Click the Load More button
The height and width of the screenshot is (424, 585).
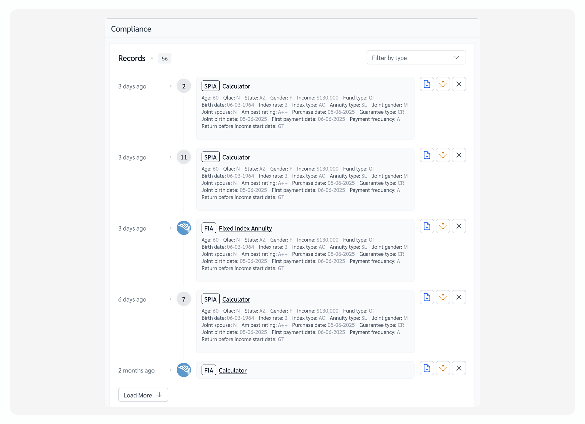[x=143, y=395]
